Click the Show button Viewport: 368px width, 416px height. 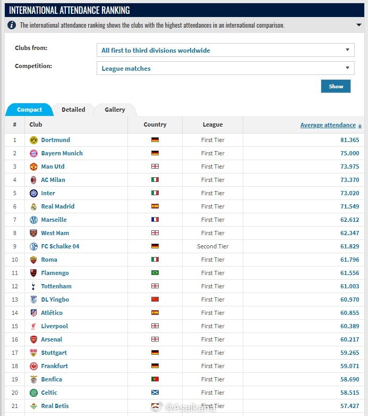click(336, 86)
